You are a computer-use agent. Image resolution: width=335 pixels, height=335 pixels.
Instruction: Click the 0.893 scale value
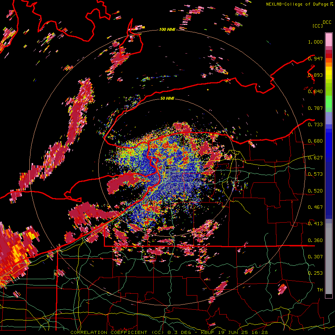[x=315, y=75]
